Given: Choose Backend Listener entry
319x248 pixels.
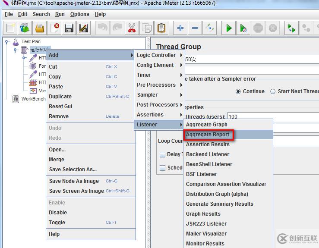Looking at the screenshot, I should [x=228, y=154].
